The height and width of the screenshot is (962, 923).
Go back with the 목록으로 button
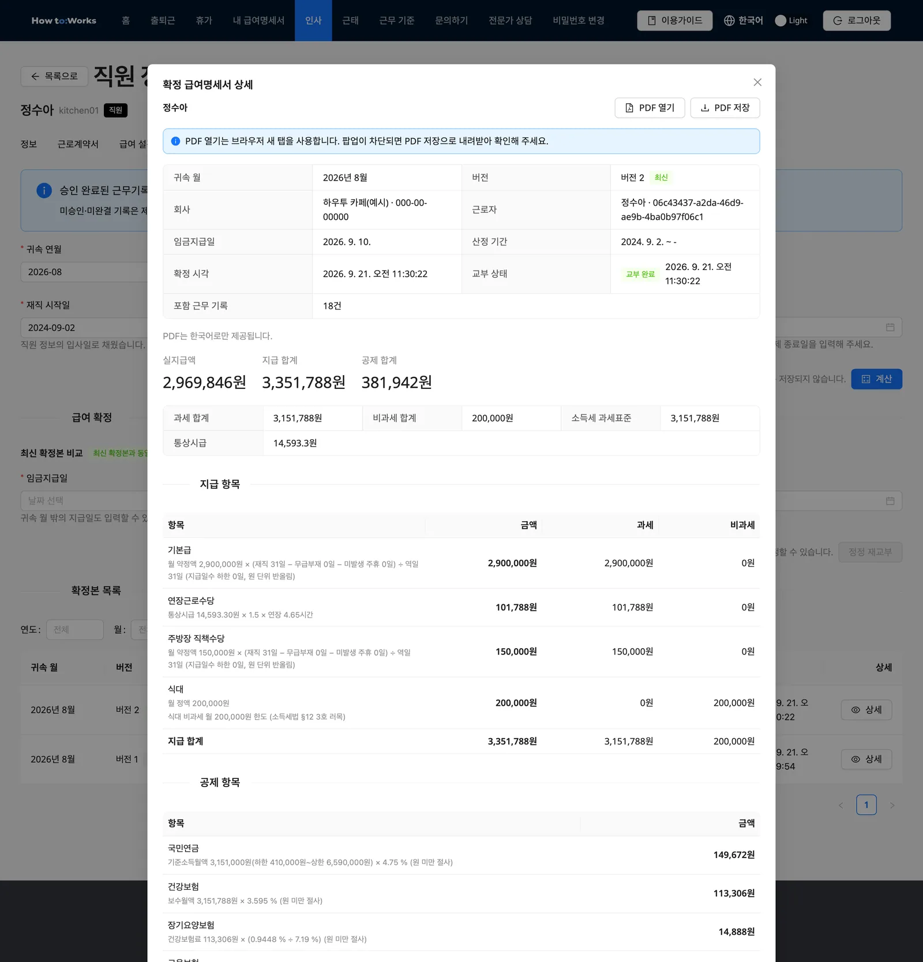pyautogui.click(x=54, y=76)
